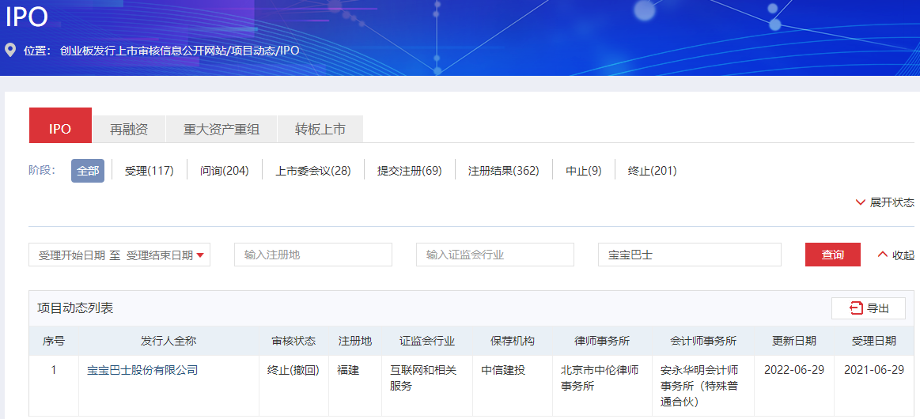Filter by 中止(9) stage
Viewport: 920px width, 419px height.
[583, 171]
